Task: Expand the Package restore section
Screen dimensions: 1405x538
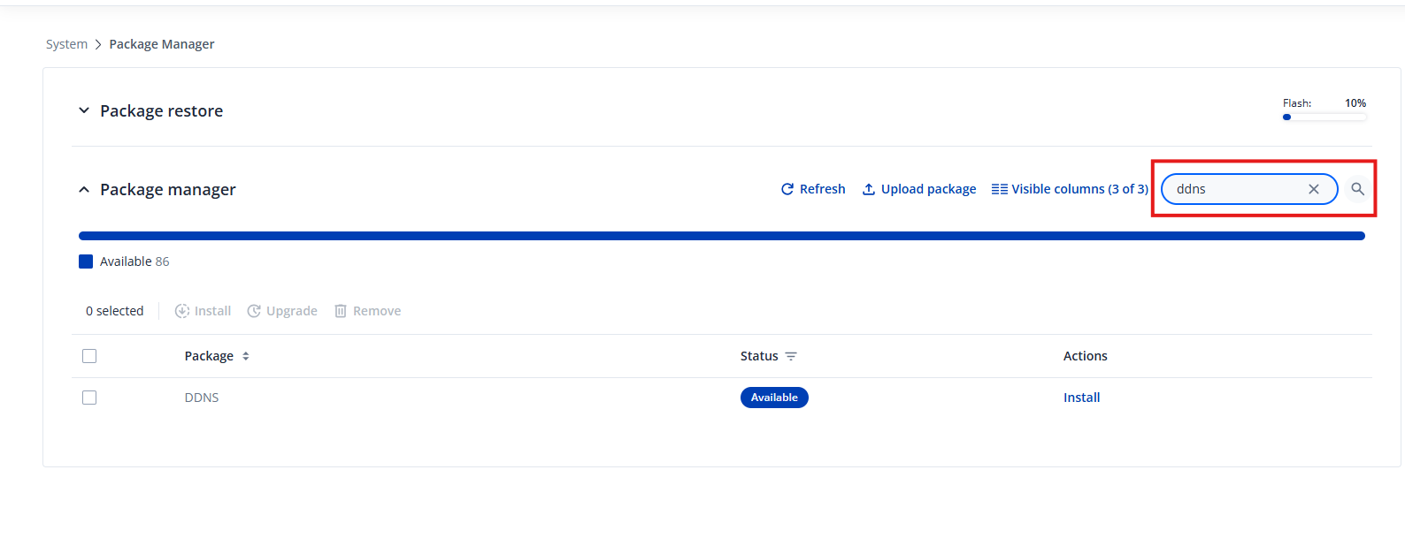Action: tap(84, 110)
